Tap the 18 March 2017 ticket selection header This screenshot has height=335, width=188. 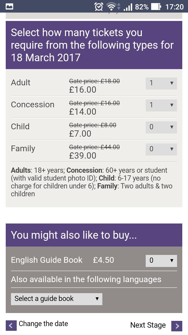coord(94,45)
